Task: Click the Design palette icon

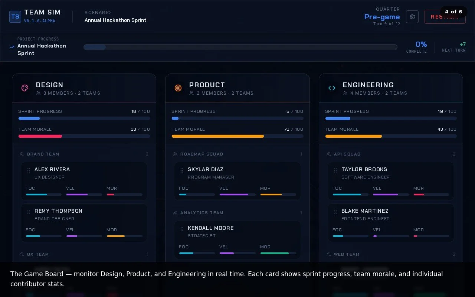Action: pyautogui.click(x=25, y=88)
